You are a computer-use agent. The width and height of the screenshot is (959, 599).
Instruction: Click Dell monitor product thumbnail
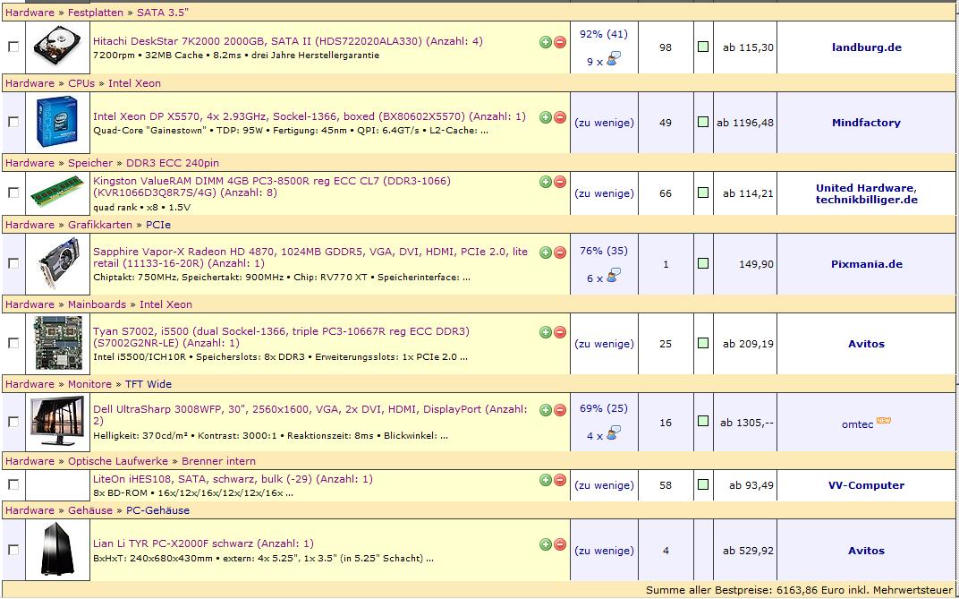[57, 421]
